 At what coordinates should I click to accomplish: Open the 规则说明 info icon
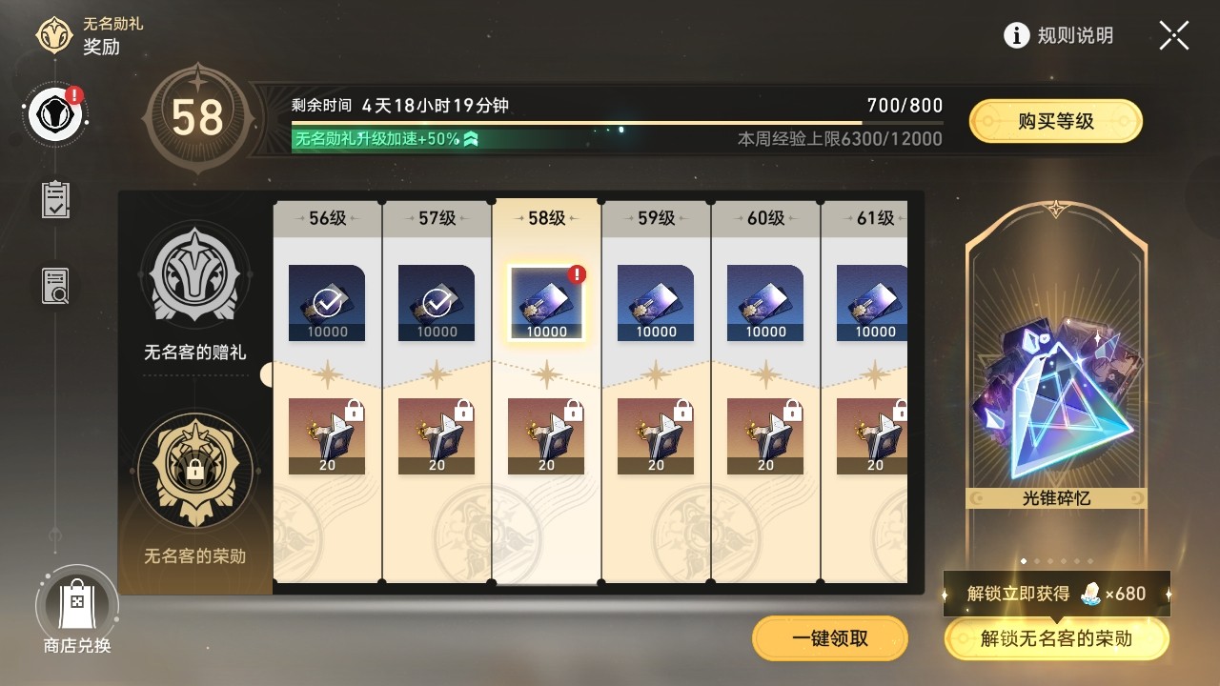[1017, 36]
